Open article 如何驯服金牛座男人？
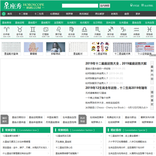Screen dimensions: 156x156 [x=97, y=78]
